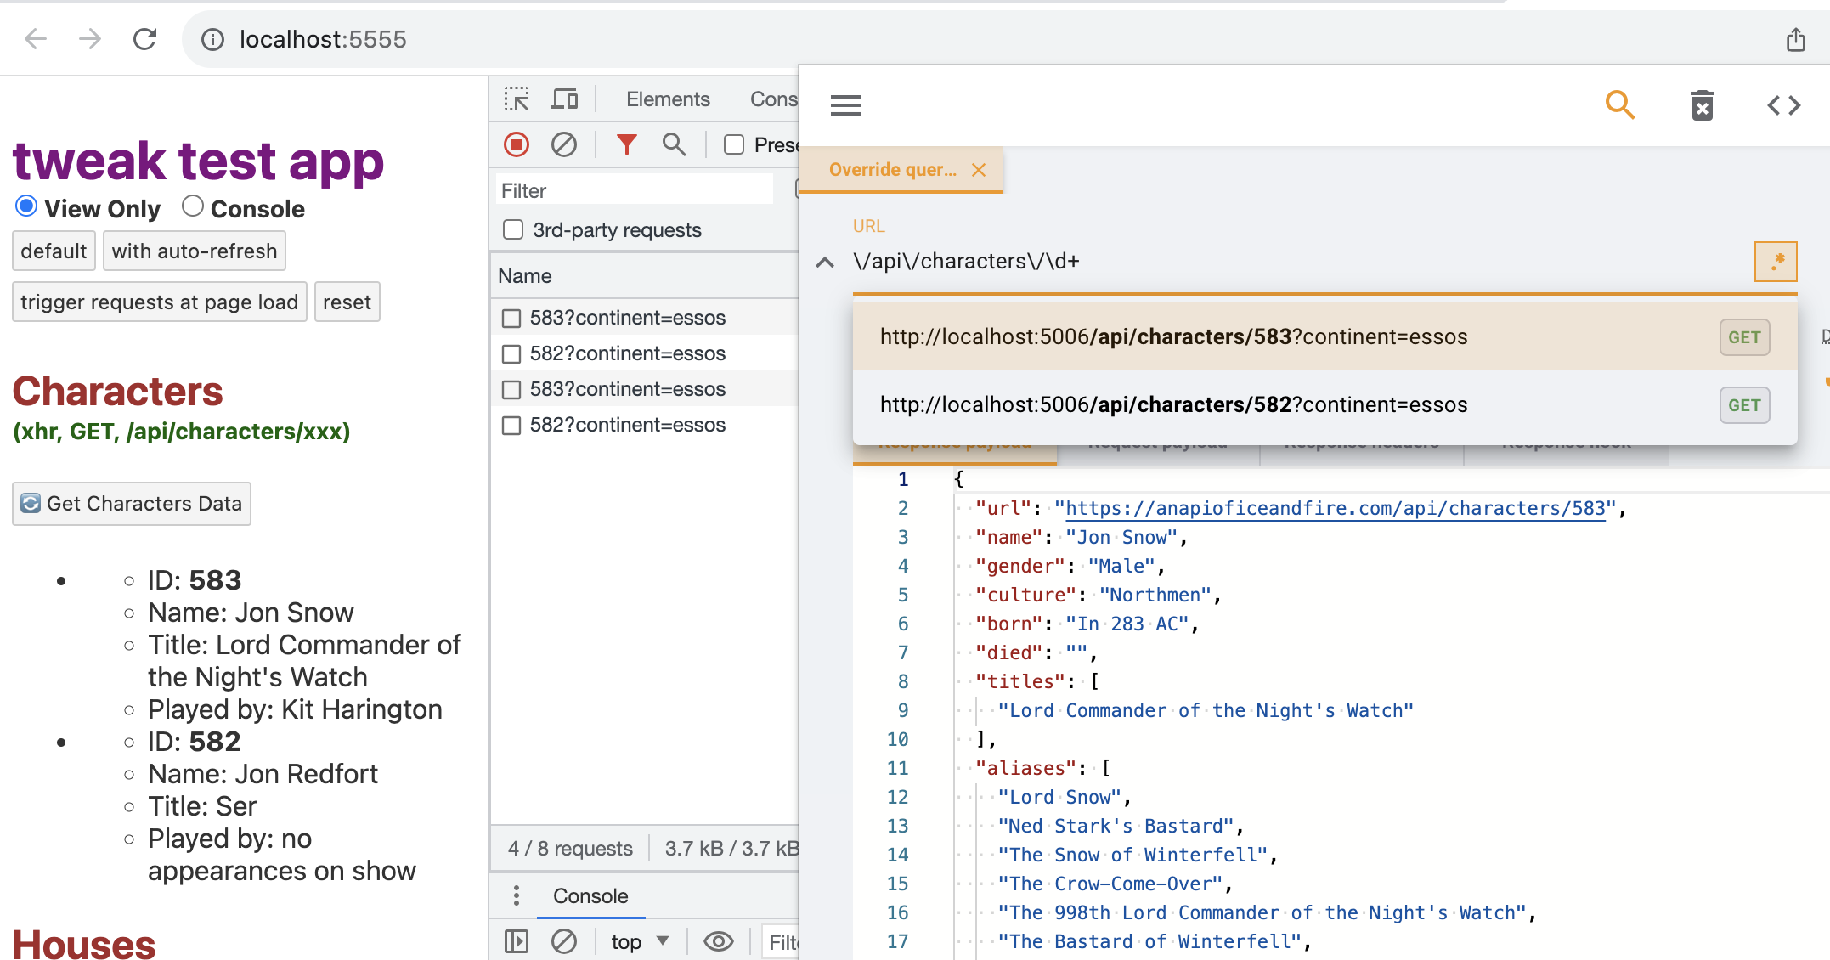Click the network Filter input field
The height and width of the screenshot is (960, 1830).
[x=633, y=190]
